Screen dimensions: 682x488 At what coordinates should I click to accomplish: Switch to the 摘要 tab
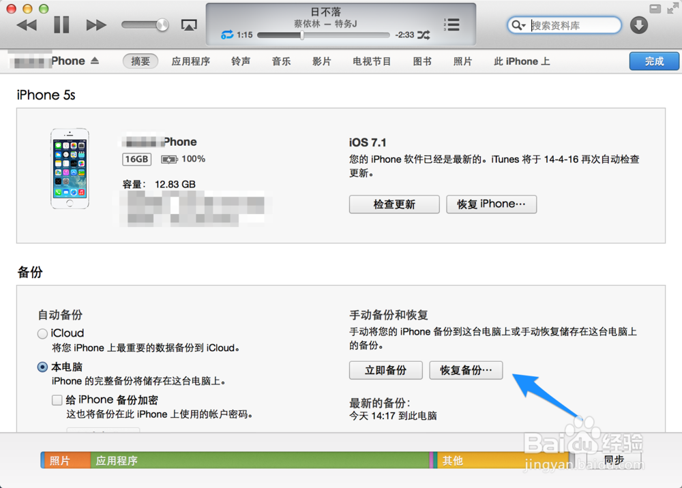click(x=140, y=61)
